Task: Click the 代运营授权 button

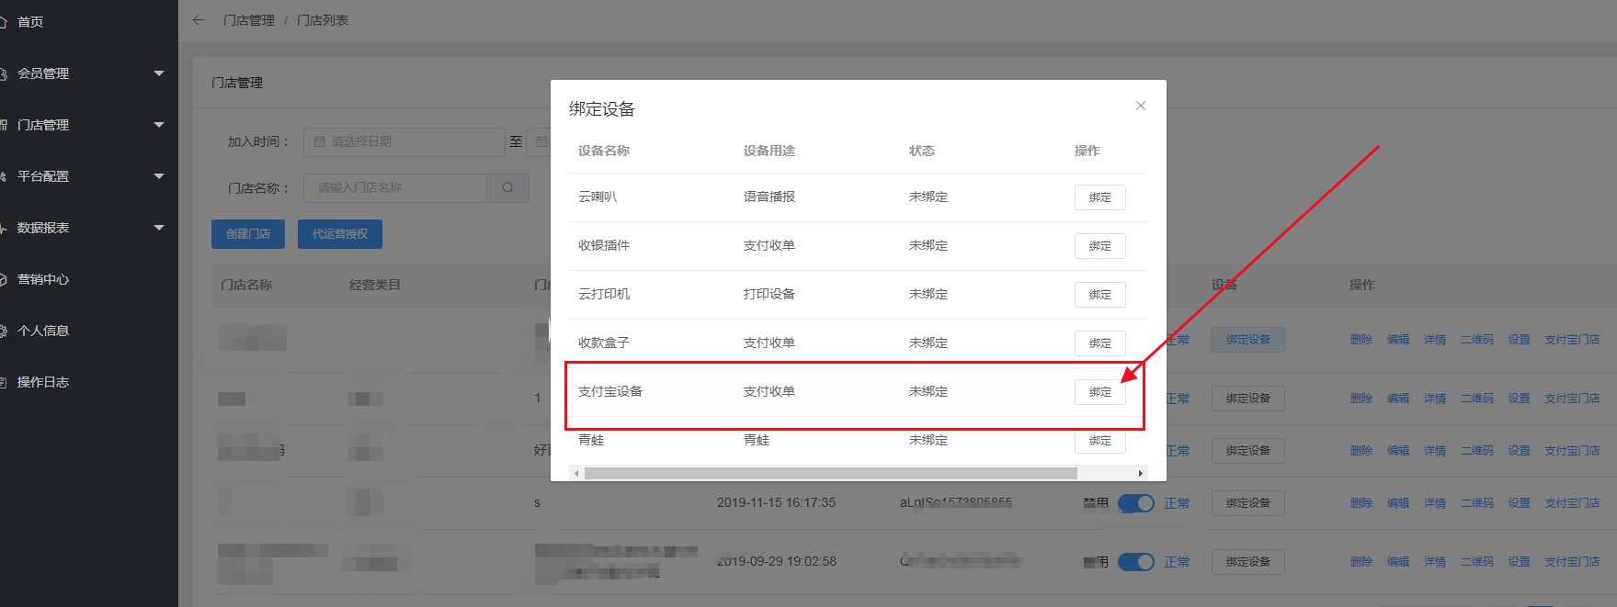Action: pos(340,234)
